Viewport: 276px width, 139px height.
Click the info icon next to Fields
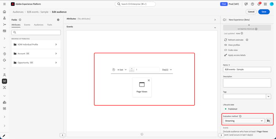20,20
